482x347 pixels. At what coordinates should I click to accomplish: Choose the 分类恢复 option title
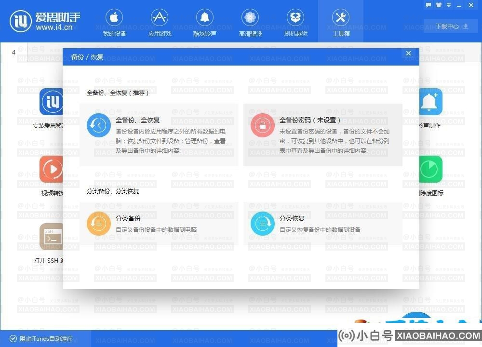[292, 218]
